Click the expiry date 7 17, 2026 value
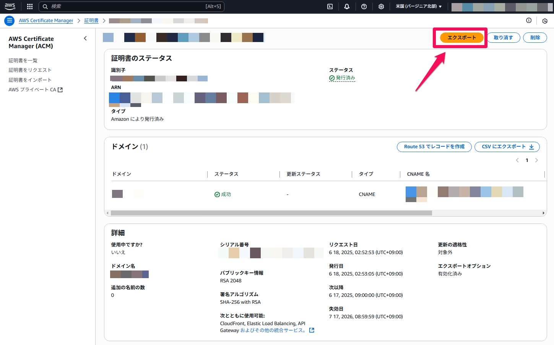 [366, 317]
